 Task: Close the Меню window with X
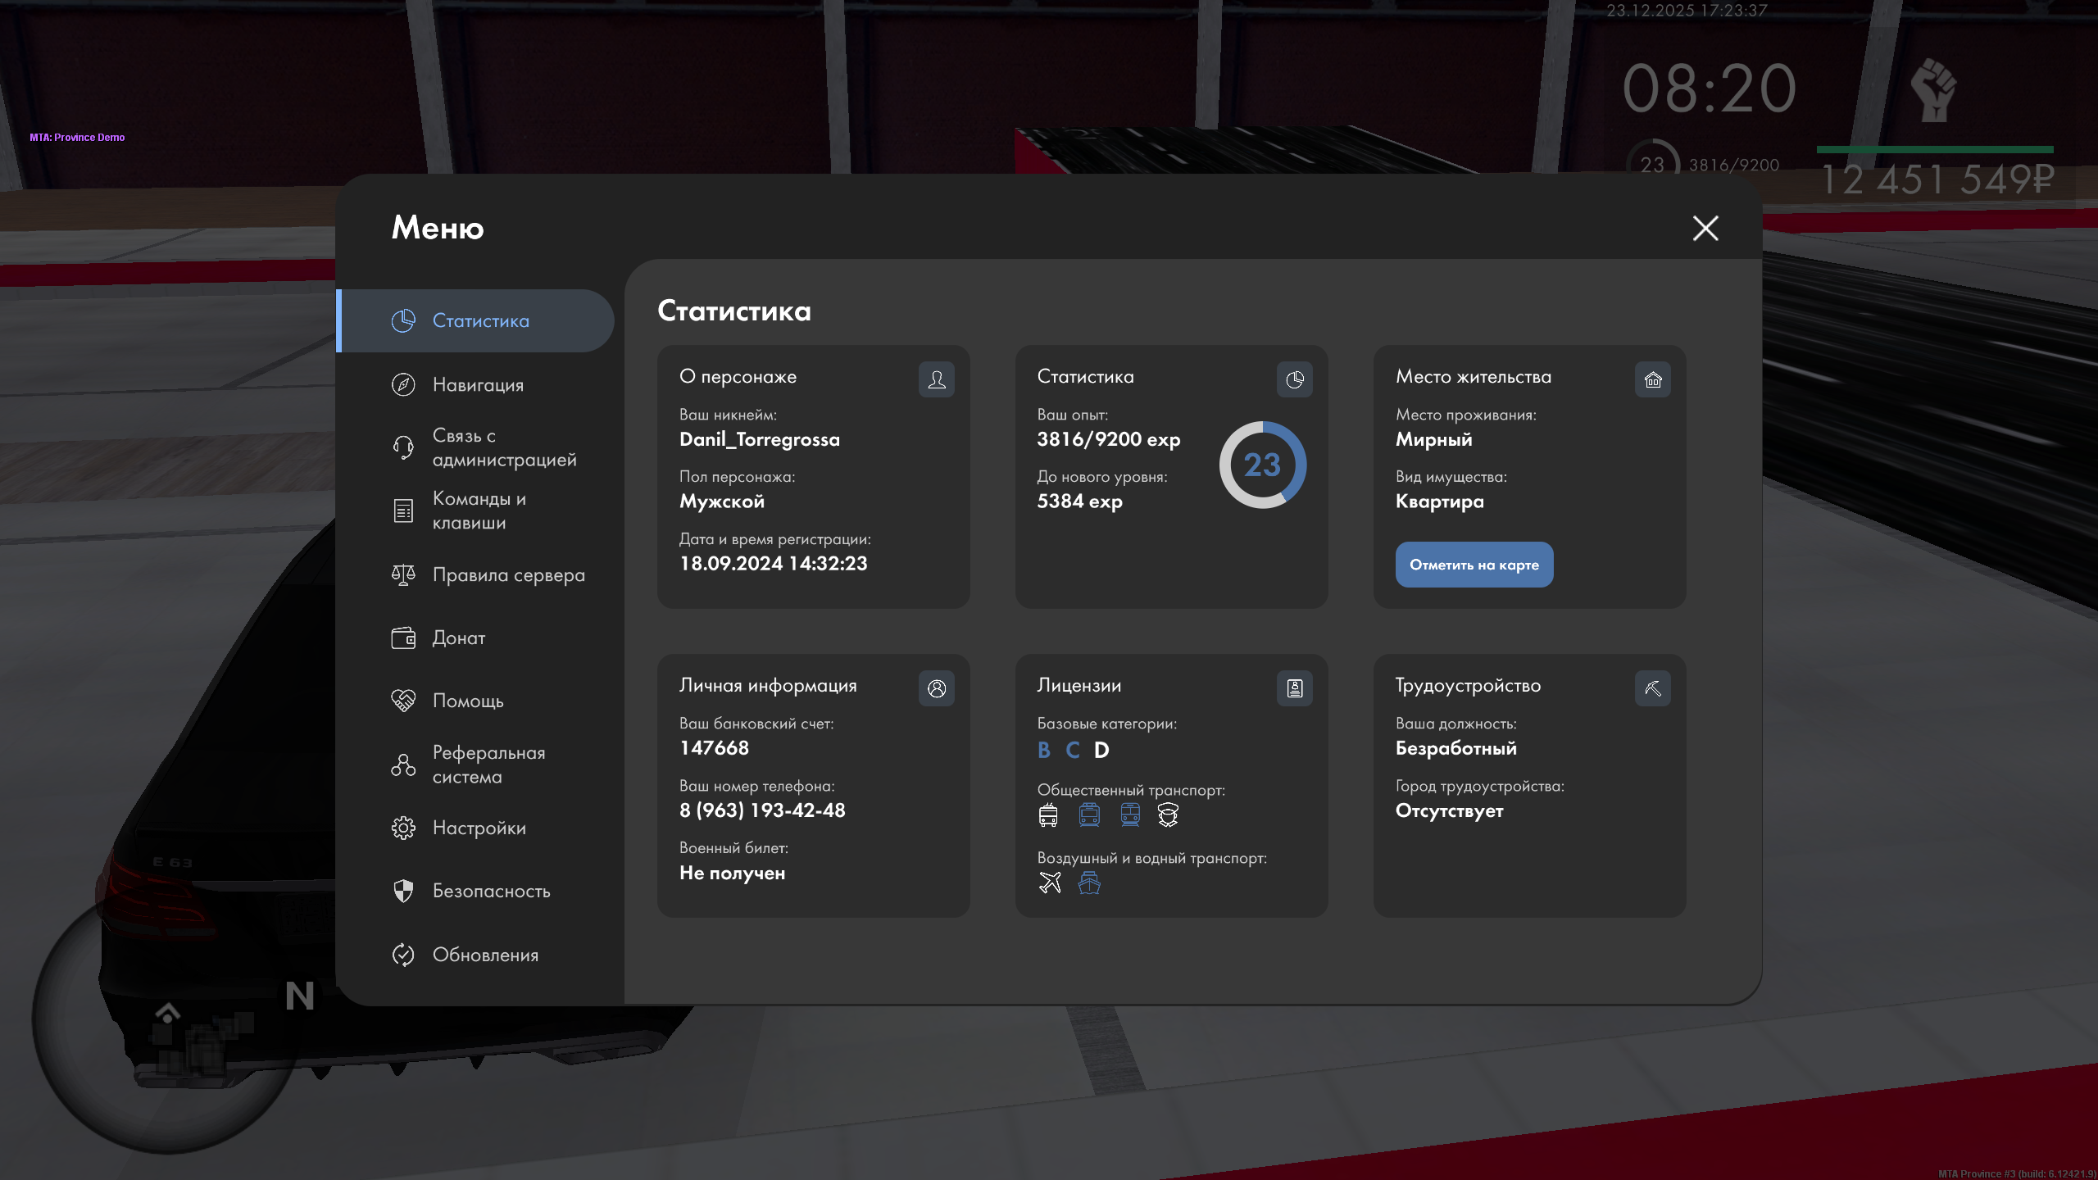click(1705, 228)
